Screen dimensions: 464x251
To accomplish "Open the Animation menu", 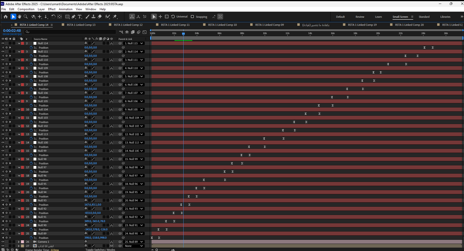I will point(66,9).
